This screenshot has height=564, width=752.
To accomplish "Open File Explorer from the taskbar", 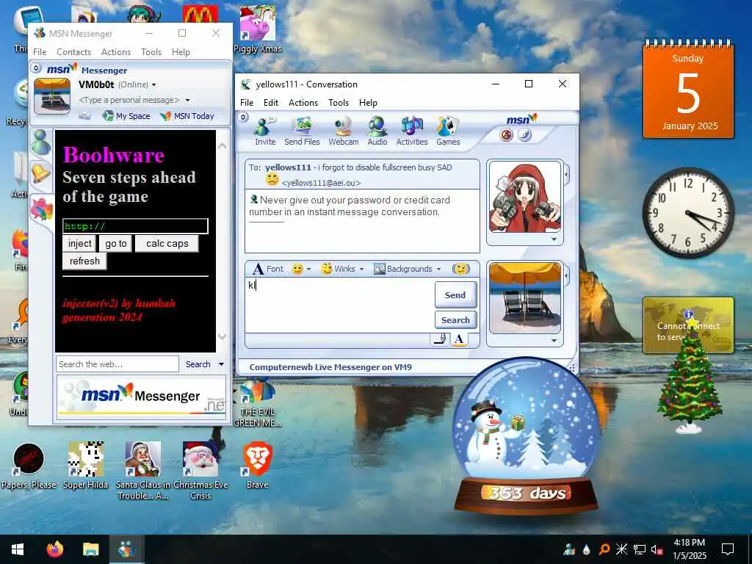I will click(x=90, y=549).
